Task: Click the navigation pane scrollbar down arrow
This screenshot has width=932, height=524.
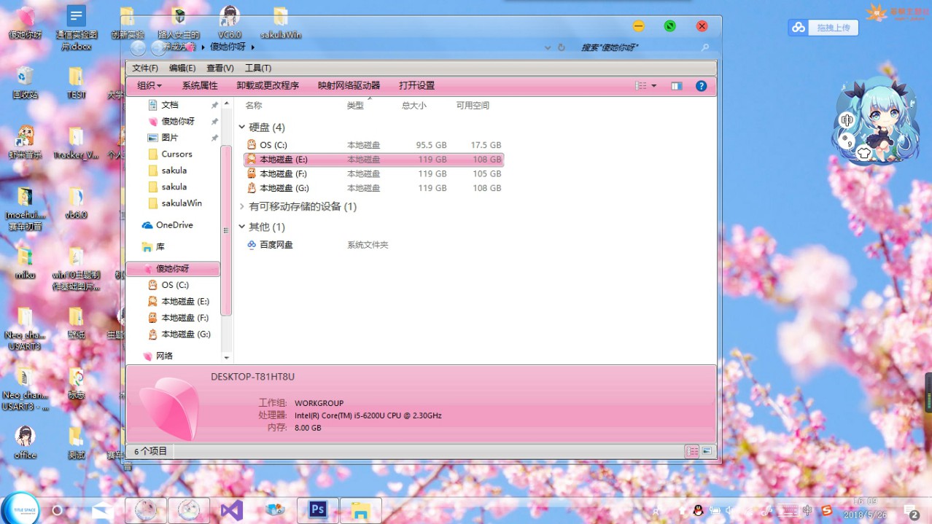Action: click(x=226, y=358)
